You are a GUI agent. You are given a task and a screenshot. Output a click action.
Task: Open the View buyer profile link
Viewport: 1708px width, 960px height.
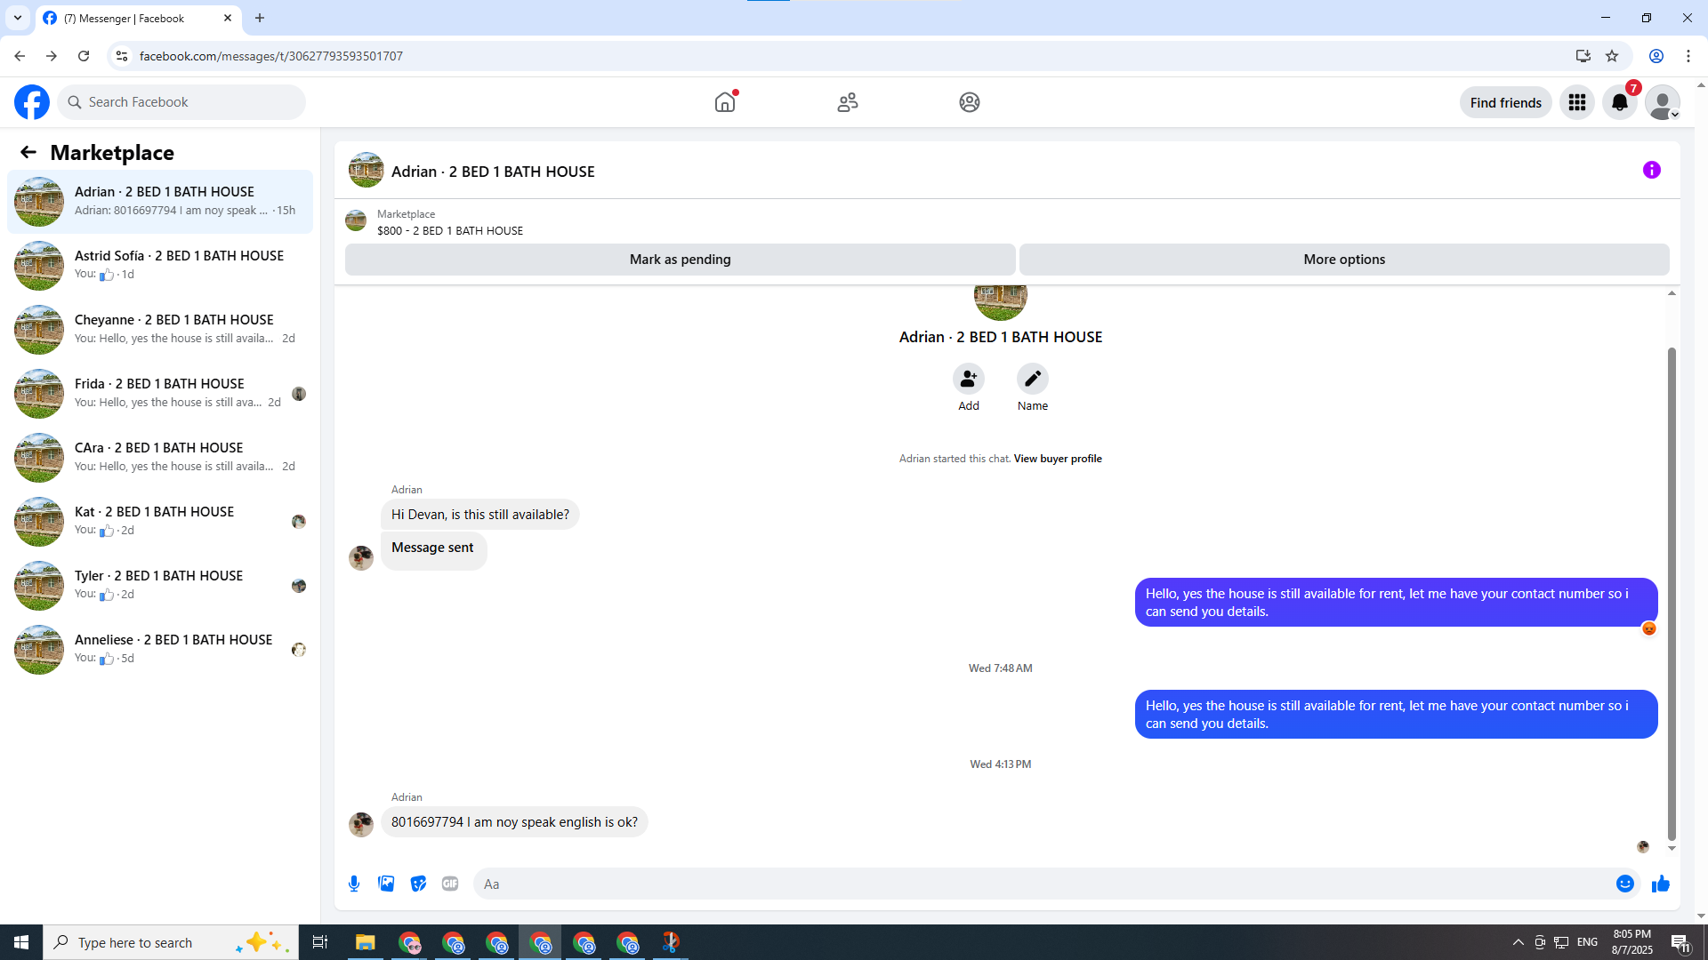1058,459
